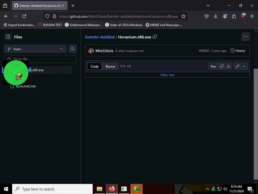Click the page vertical scrollbar

tap(256, 124)
